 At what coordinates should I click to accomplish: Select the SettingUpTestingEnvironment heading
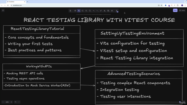(132, 34)
